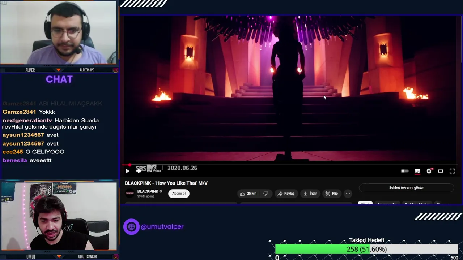Like the video with thumbs up
Screen dimensions: 463x260
[x=248, y=194]
